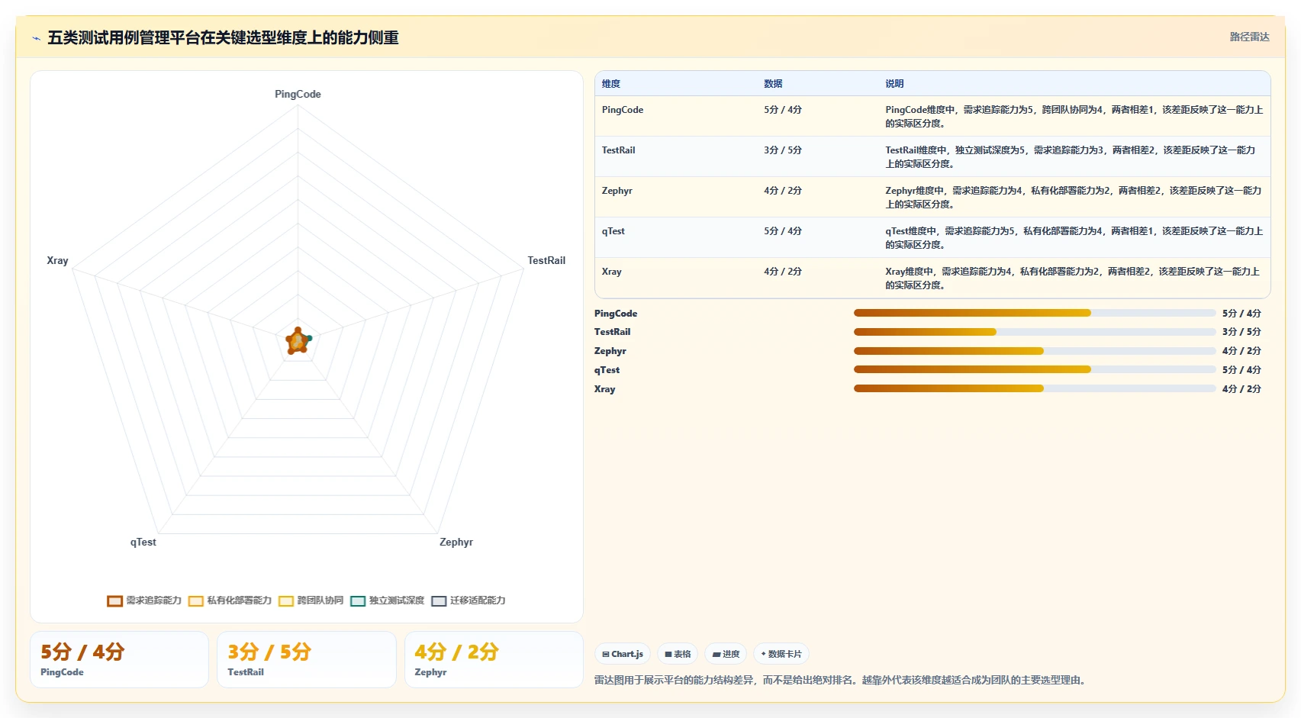Click the 数据 column header
The width and height of the screenshot is (1301, 718).
(773, 84)
